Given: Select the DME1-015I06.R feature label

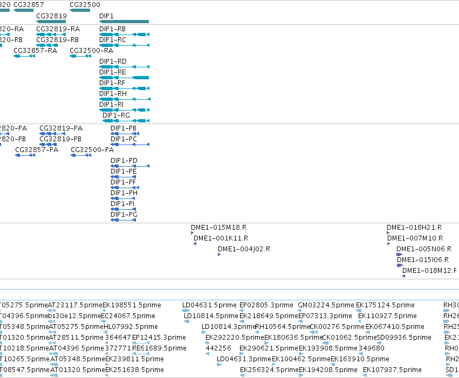Looking at the screenshot, I should (x=423, y=260).
